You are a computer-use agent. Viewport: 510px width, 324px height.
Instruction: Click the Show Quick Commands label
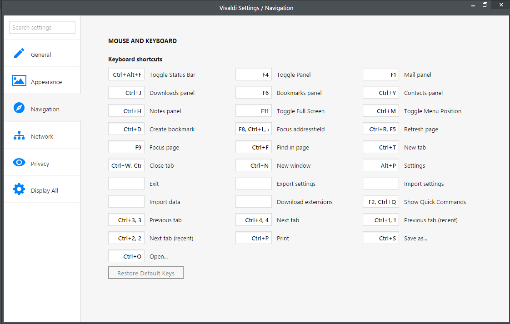tap(435, 202)
